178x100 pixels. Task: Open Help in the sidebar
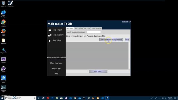(56, 73)
